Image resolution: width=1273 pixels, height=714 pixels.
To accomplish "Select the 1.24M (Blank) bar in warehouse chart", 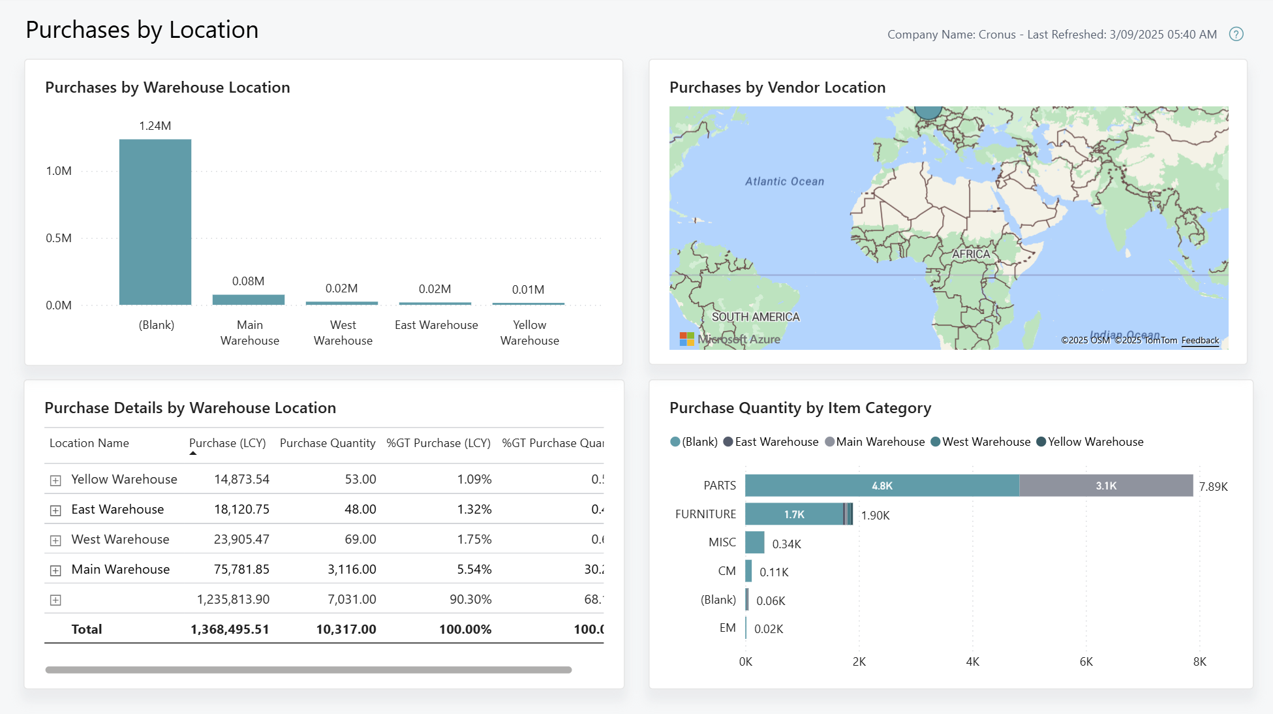I will pos(155,222).
